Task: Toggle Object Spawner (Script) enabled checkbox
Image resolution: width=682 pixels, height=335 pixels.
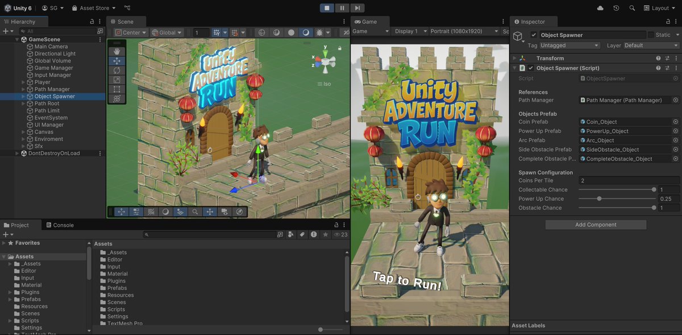Action: click(531, 68)
